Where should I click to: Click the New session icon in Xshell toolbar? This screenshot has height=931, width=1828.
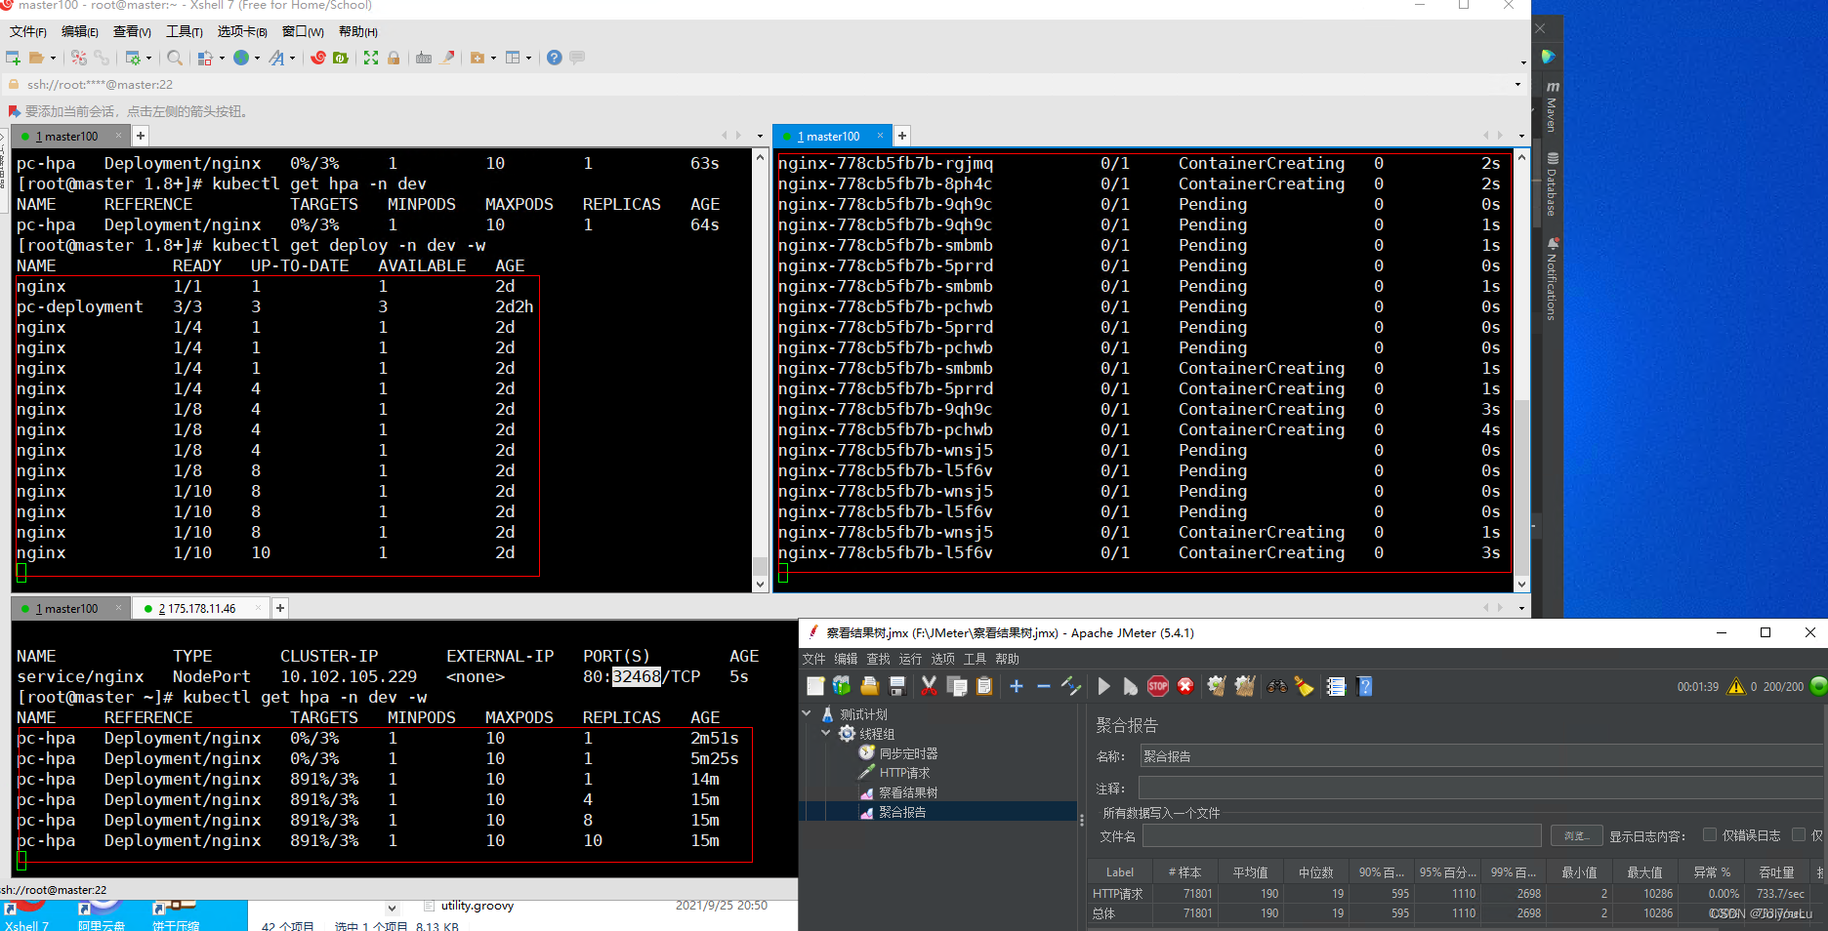click(14, 58)
